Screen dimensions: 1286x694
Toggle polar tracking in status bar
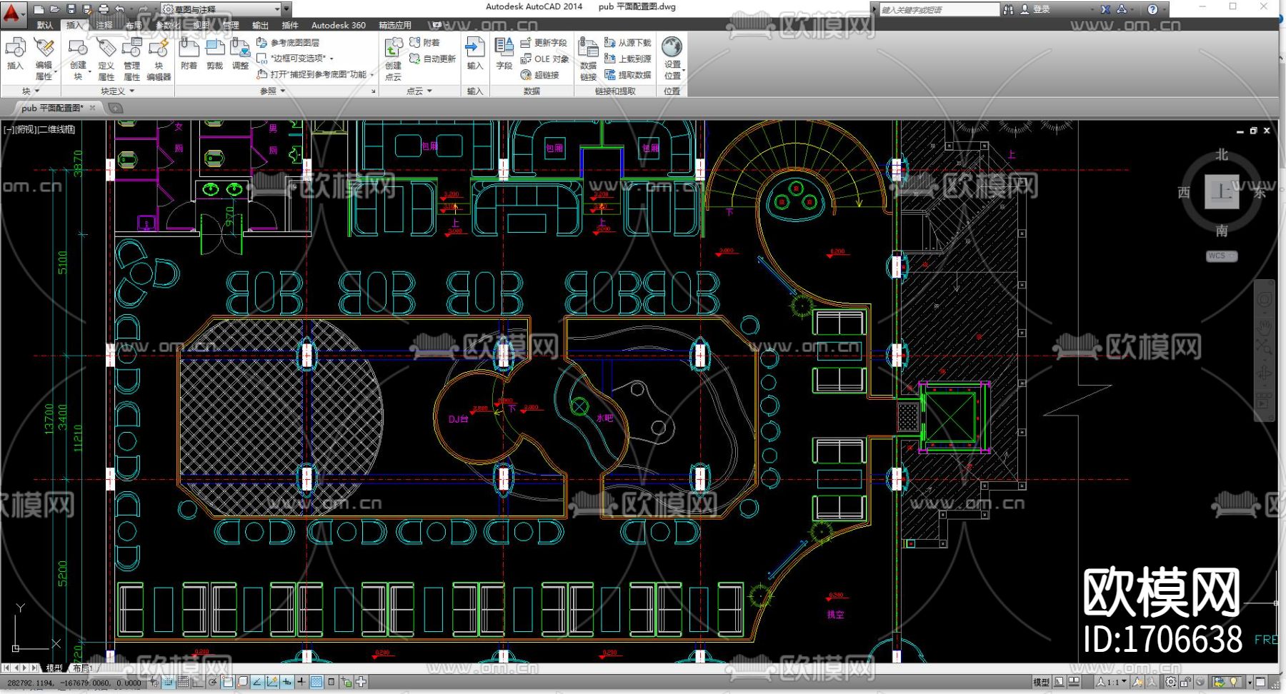click(x=213, y=682)
